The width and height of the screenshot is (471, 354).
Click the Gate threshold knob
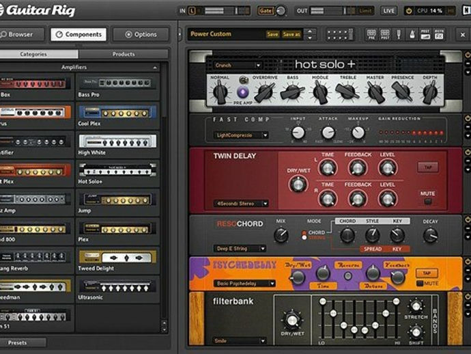pyautogui.click(x=281, y=11)
